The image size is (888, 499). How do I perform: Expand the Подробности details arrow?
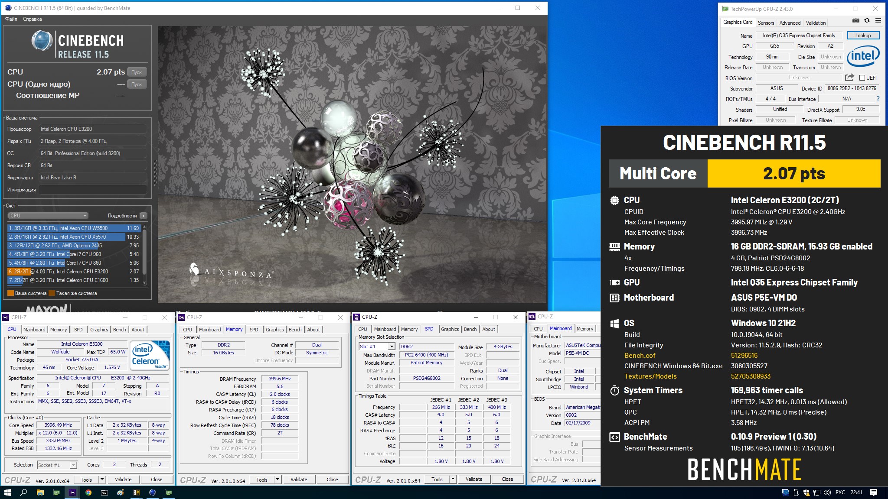click(144, 216)
